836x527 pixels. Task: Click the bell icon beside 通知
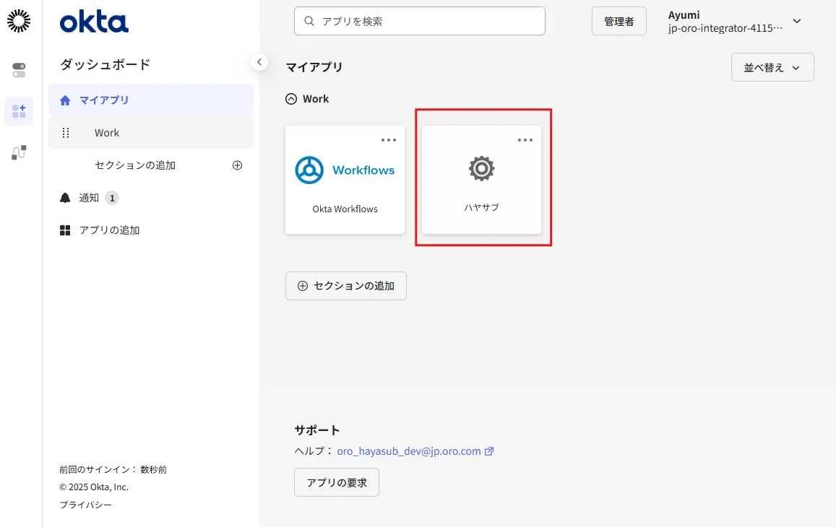pos(65,198)
